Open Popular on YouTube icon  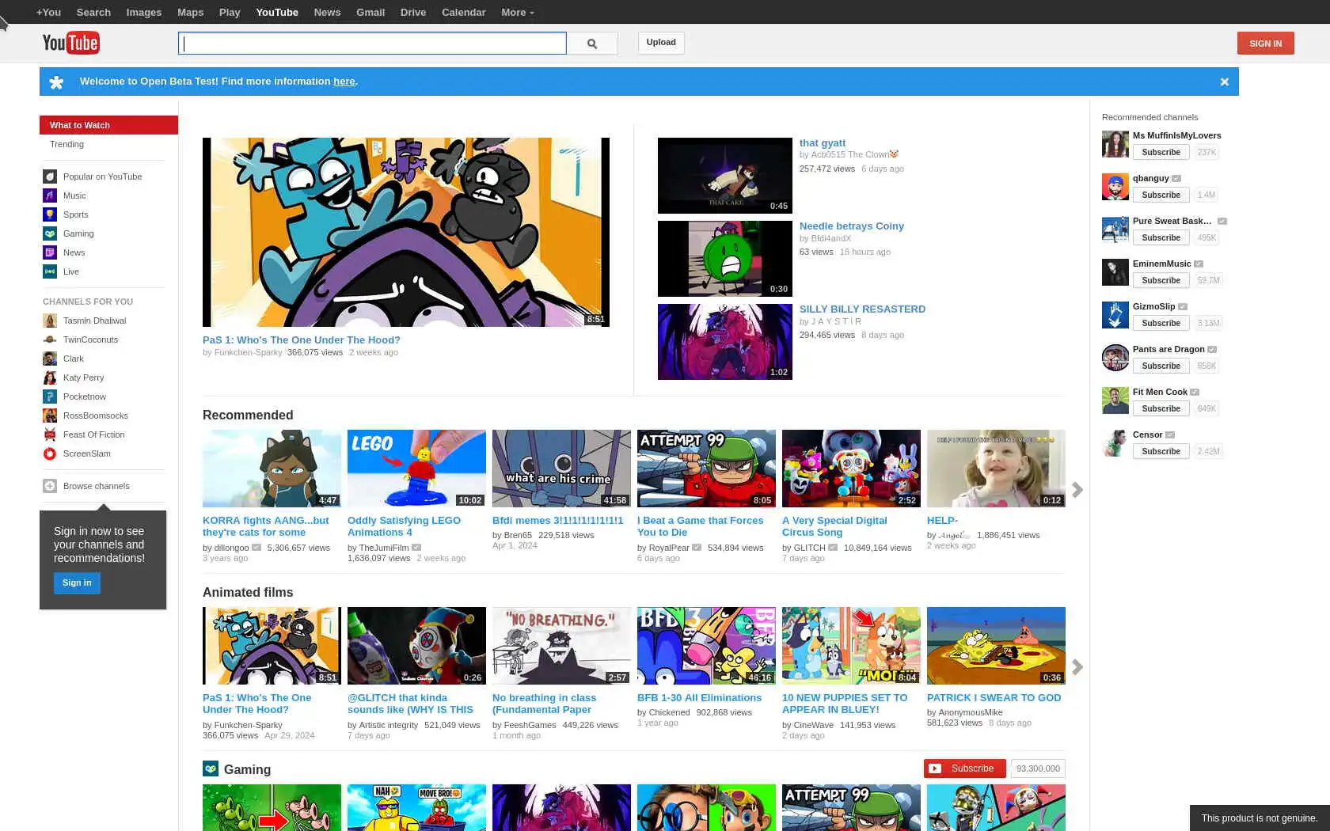pos(50,176)
